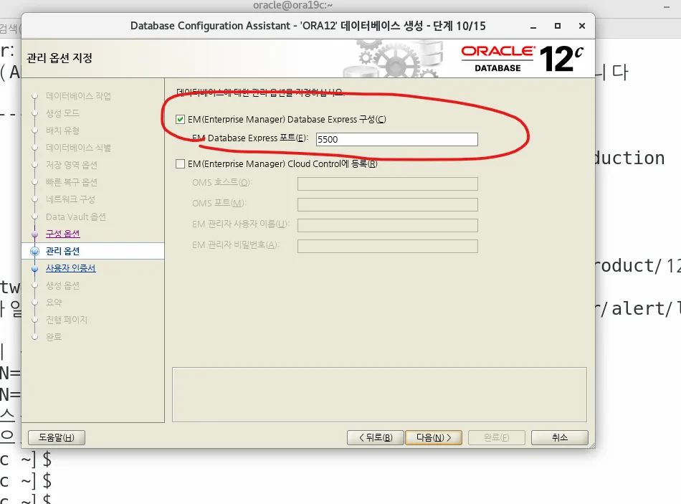Open the 구성 옵션 step link
681x504 pixels.
point(63,234)
